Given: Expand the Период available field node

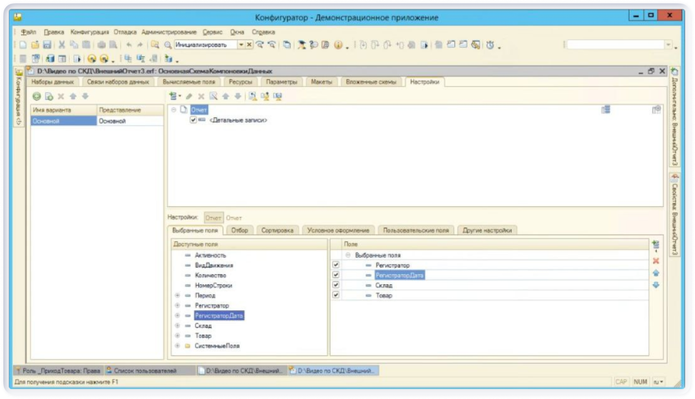Looking at the screenshot, I should coord(177,296).
